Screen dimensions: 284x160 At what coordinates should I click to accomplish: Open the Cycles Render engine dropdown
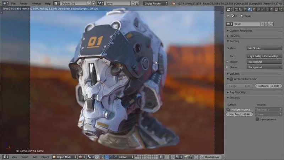click(x=156, y=3)
